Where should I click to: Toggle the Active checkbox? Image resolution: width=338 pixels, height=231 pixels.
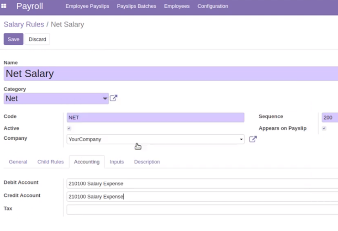pos(69,128)
